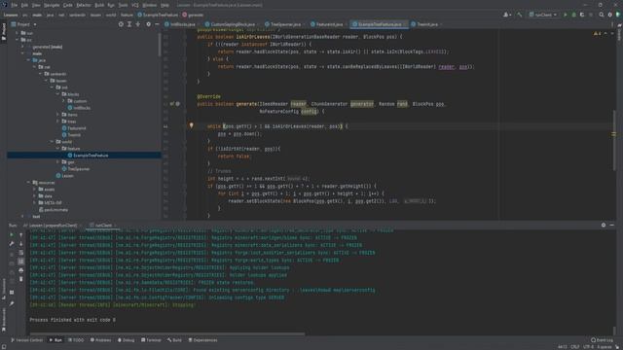Click the Search Everywhere magnifier icon

point(602,15)
